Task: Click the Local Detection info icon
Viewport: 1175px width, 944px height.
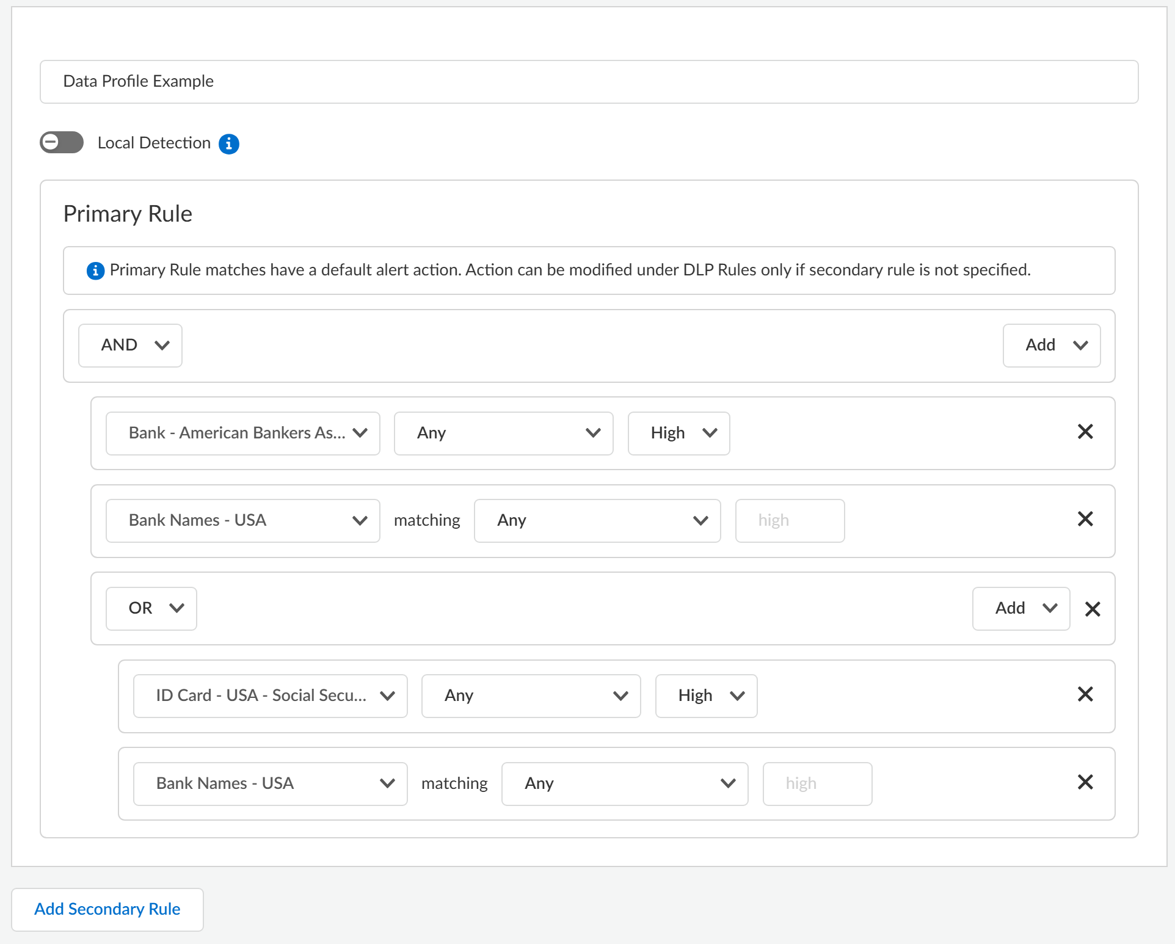Action: 229,143
